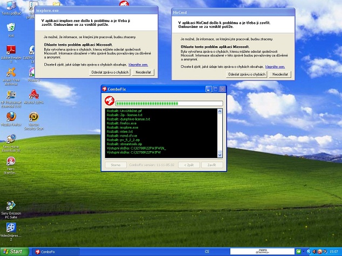Click log line 'Rozbalit: iexplore.exe'
This screenshot has height=256, width=342.
click(x=122, y=127)
